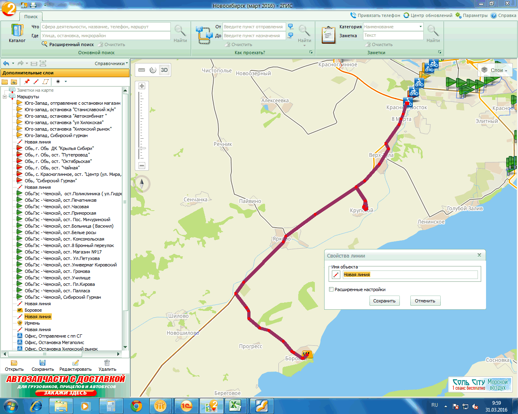Select the polygon area drawing tool
This screenshot has width=518, height=414.
click(45, 82)
